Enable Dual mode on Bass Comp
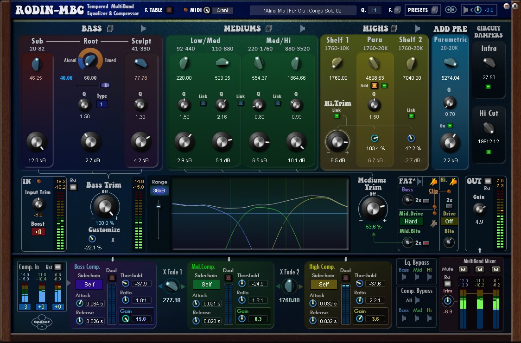The height and width of the screenshot is (343, 521). (111, 278)
